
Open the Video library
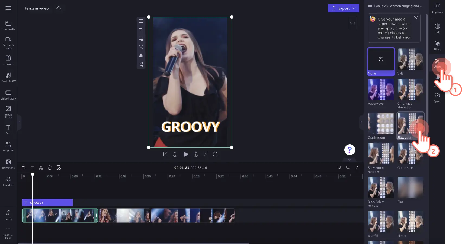tap(8, 95)
